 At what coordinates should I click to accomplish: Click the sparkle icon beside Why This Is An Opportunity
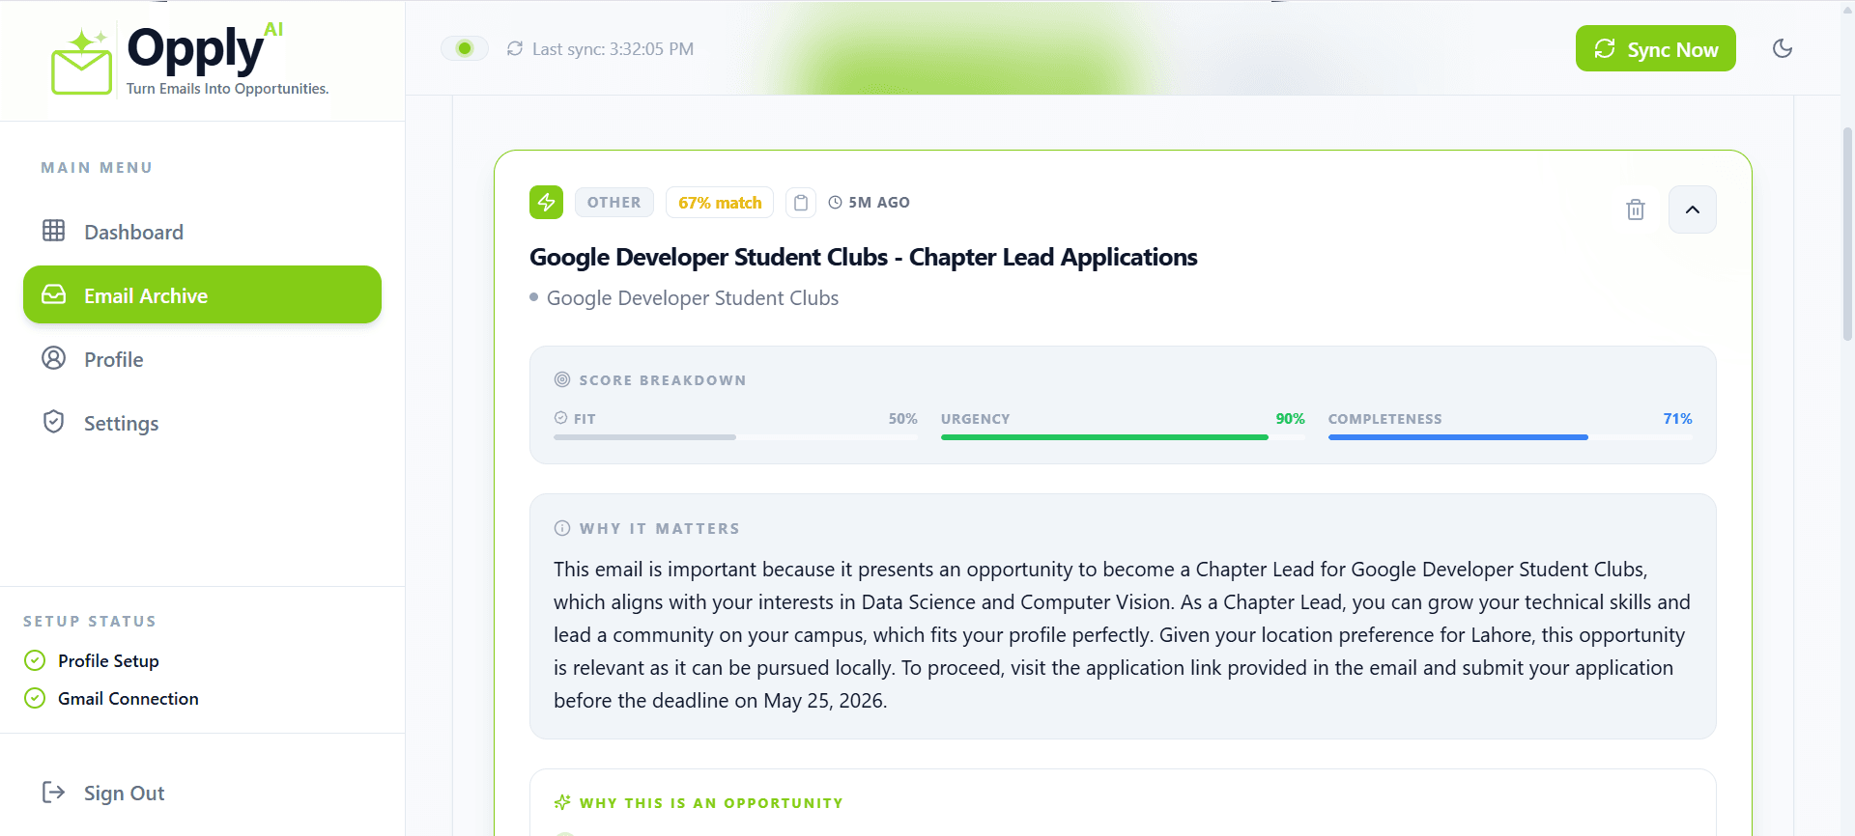coord(562,802)
